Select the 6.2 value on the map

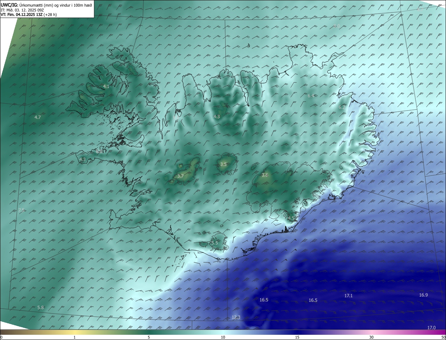342,107
